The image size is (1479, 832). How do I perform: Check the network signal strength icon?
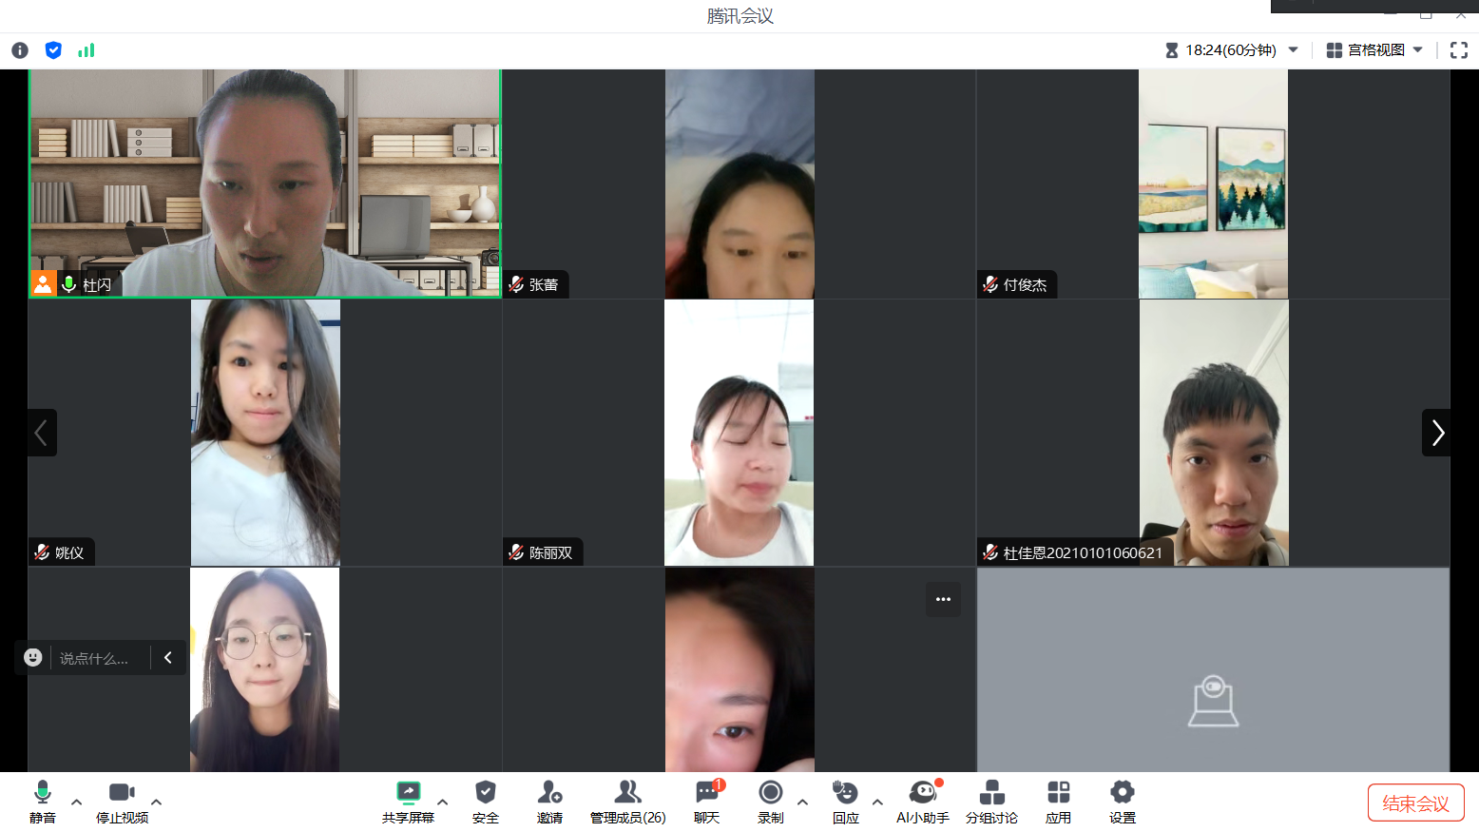[86, 50]
